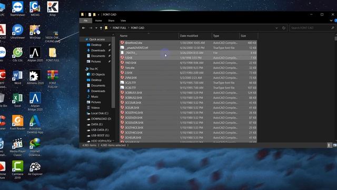Go up one folder level
Screen dimensions: 337x190
(x=101, y=28)
